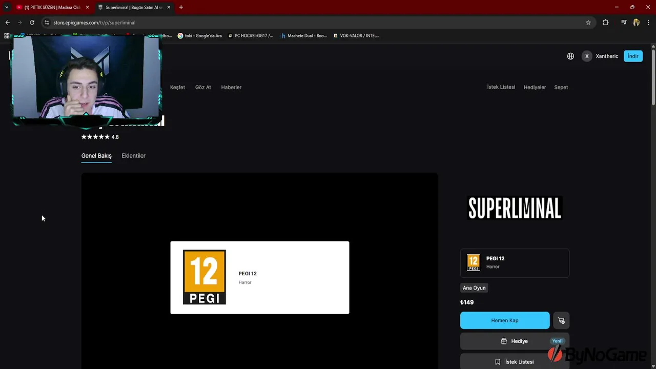This screenshot has height=369, width=656.
Task: Click the page vertical scrollbar
Action: tap(653, 77)
